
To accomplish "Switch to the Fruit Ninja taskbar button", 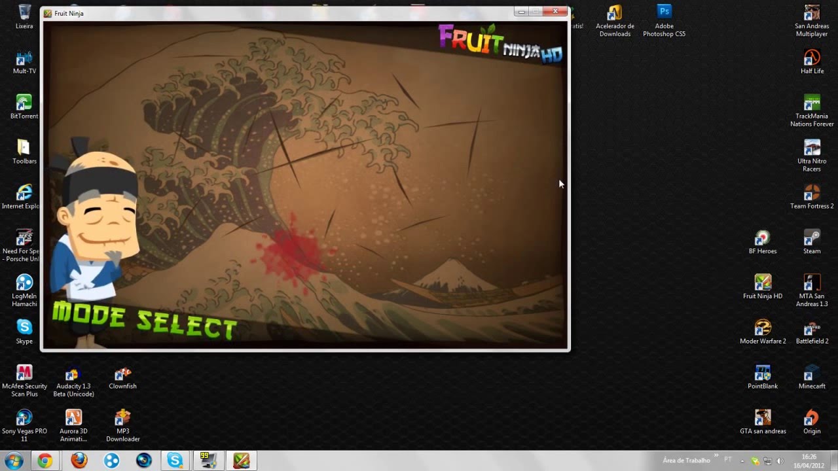I will [x=242, y=461].
